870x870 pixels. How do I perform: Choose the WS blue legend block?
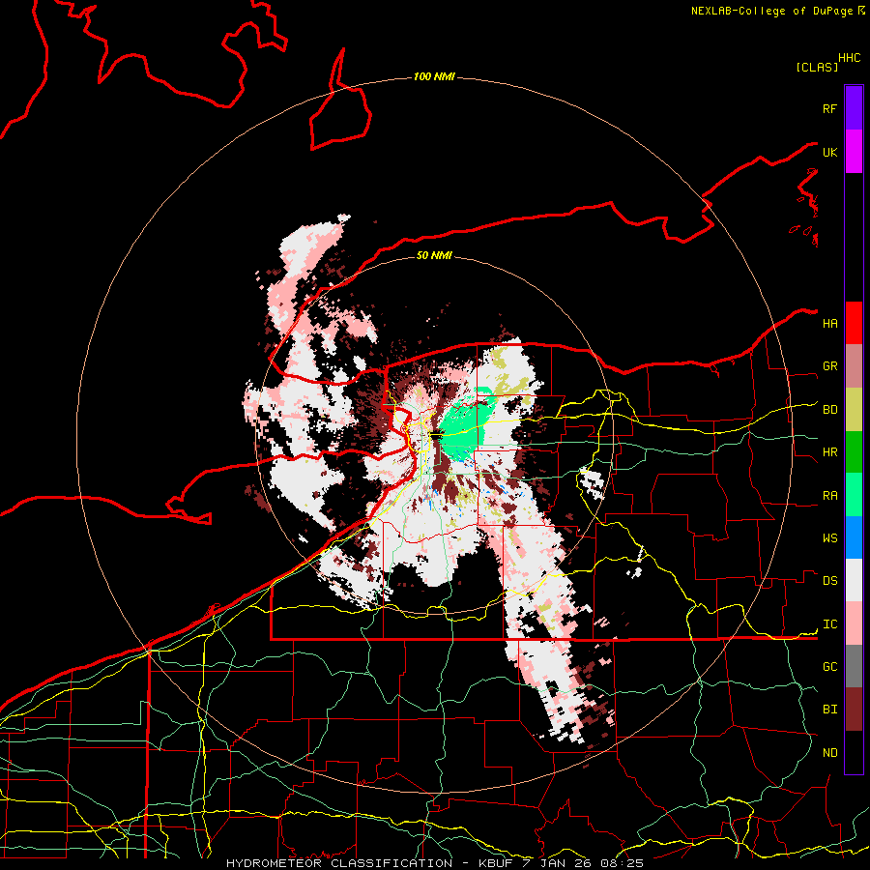854,537
